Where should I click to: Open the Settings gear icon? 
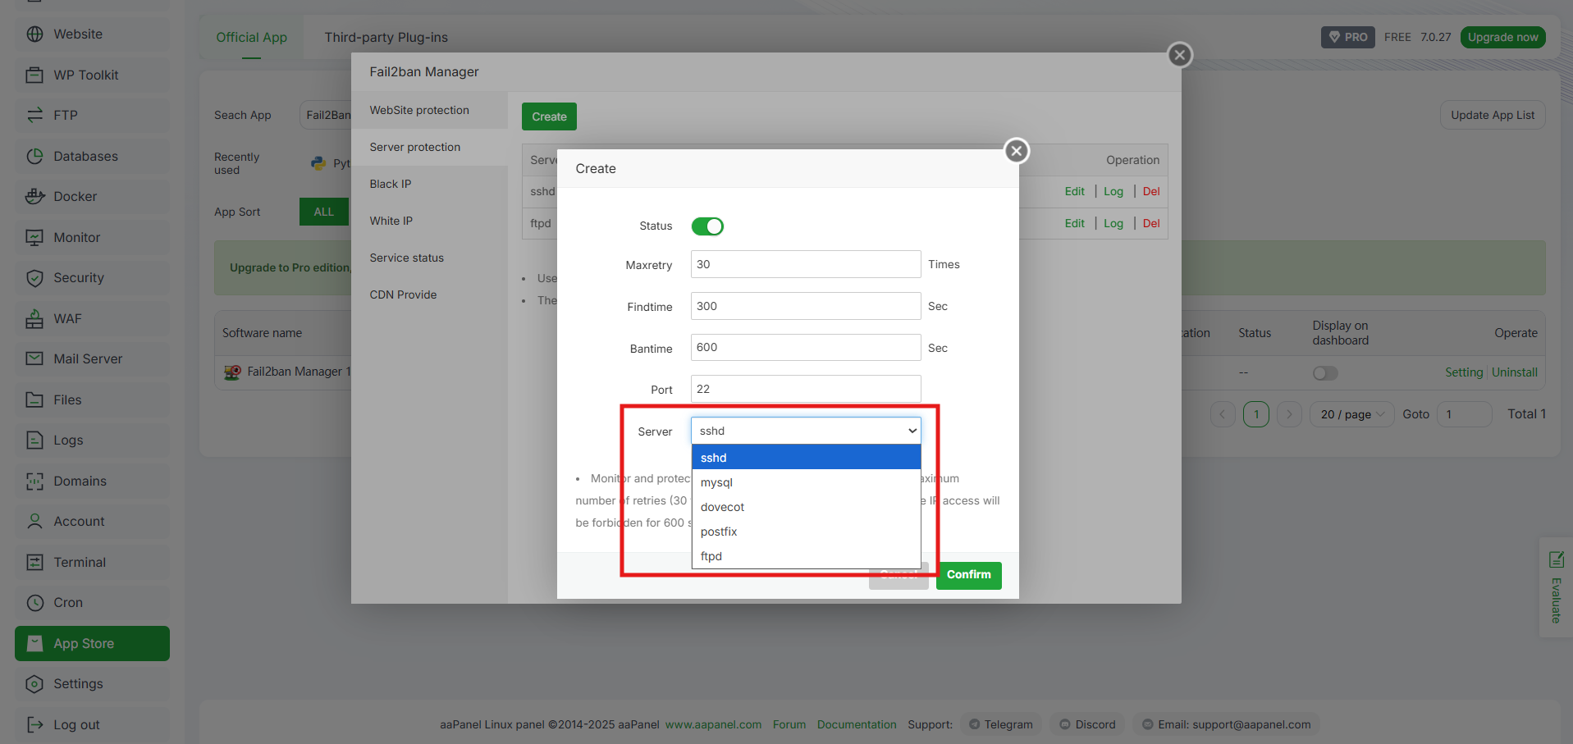34,684
